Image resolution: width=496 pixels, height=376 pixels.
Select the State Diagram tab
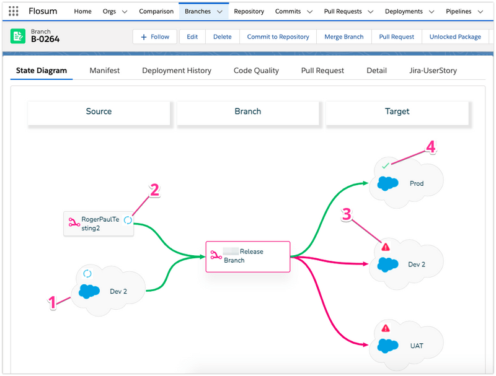pyautogui.click(x=42, y=71)
